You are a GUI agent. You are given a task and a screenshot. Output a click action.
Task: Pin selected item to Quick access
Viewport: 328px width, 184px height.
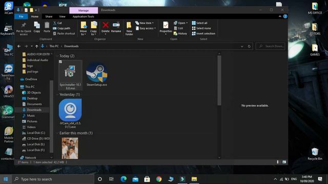(24, 28)
